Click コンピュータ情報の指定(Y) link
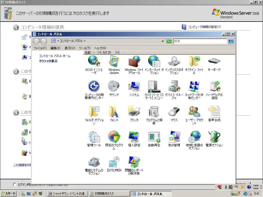The image size is (263, 197). coord(204,27)
